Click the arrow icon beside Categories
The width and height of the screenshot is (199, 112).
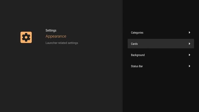[189, 32]
